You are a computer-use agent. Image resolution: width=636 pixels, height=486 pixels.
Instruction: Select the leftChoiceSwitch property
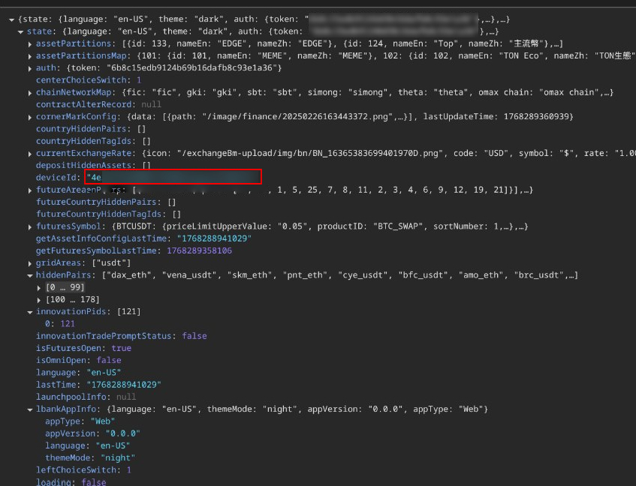(x=83, y=469)
